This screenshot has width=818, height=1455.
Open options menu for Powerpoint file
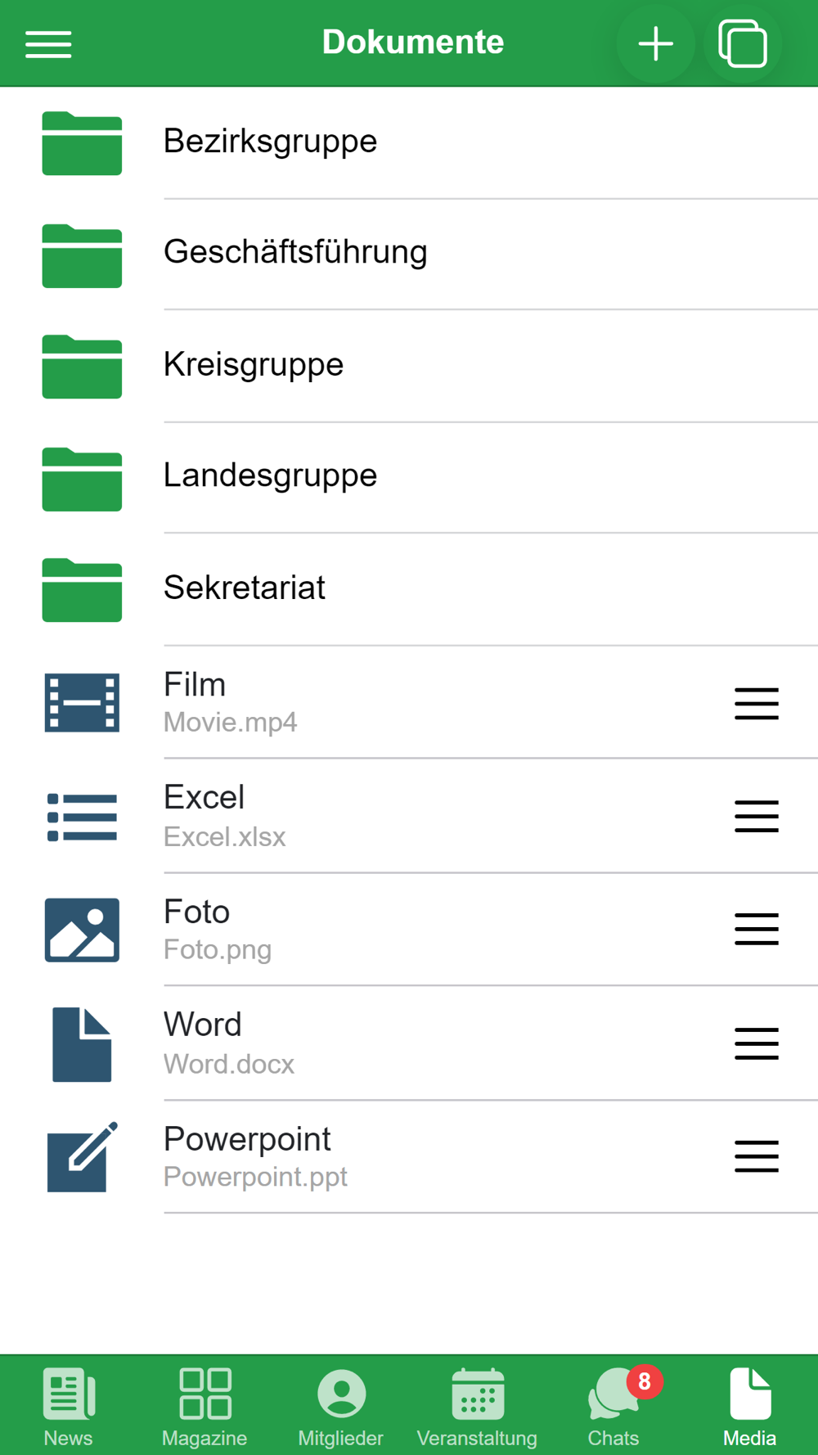756,1156
